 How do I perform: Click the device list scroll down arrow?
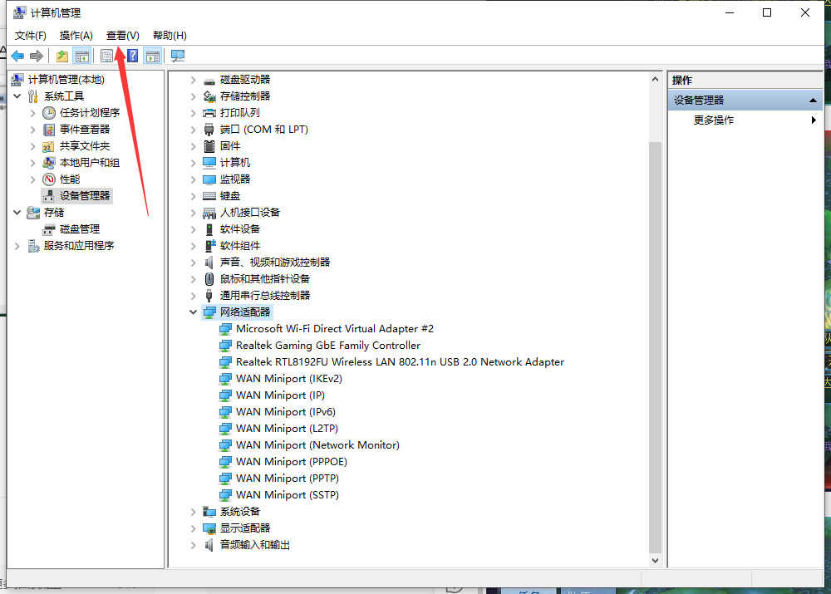[655, 560]
